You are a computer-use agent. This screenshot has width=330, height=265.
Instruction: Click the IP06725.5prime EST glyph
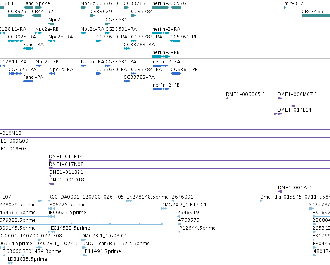(52, 209)
